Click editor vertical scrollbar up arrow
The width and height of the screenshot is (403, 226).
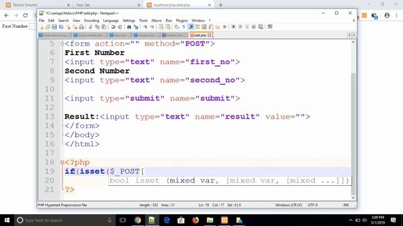(x=353, y=42)
